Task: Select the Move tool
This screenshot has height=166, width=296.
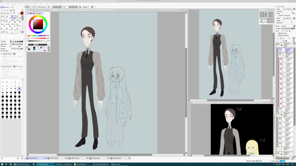Action: pos(2,13)
